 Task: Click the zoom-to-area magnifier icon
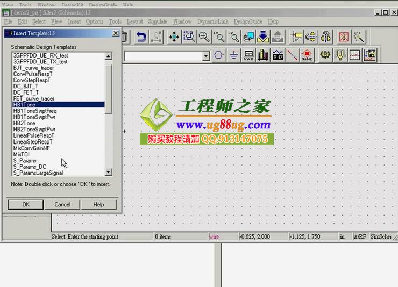pyautogui.click(x=189, y=37)
